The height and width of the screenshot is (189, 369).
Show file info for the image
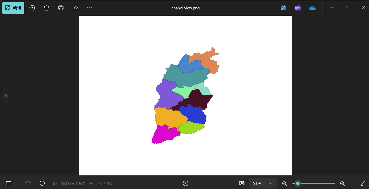[x=42, y=183]
